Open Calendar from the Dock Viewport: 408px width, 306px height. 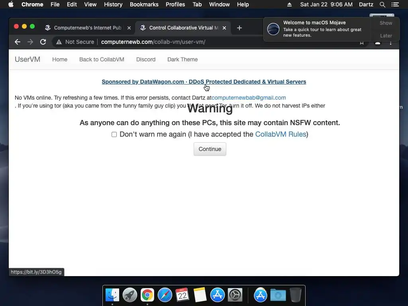(x=182, y=295)
